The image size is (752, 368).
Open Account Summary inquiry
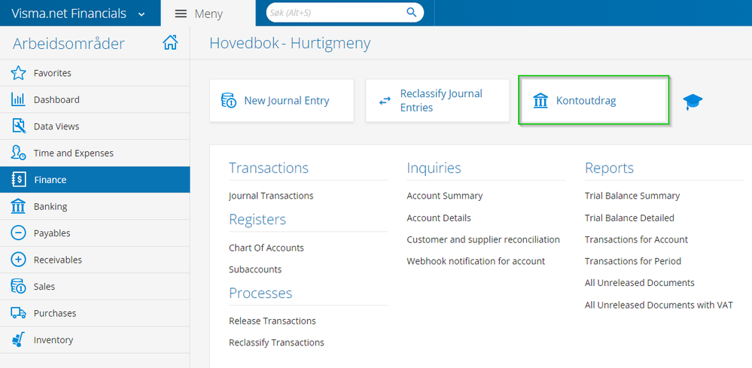445,196
